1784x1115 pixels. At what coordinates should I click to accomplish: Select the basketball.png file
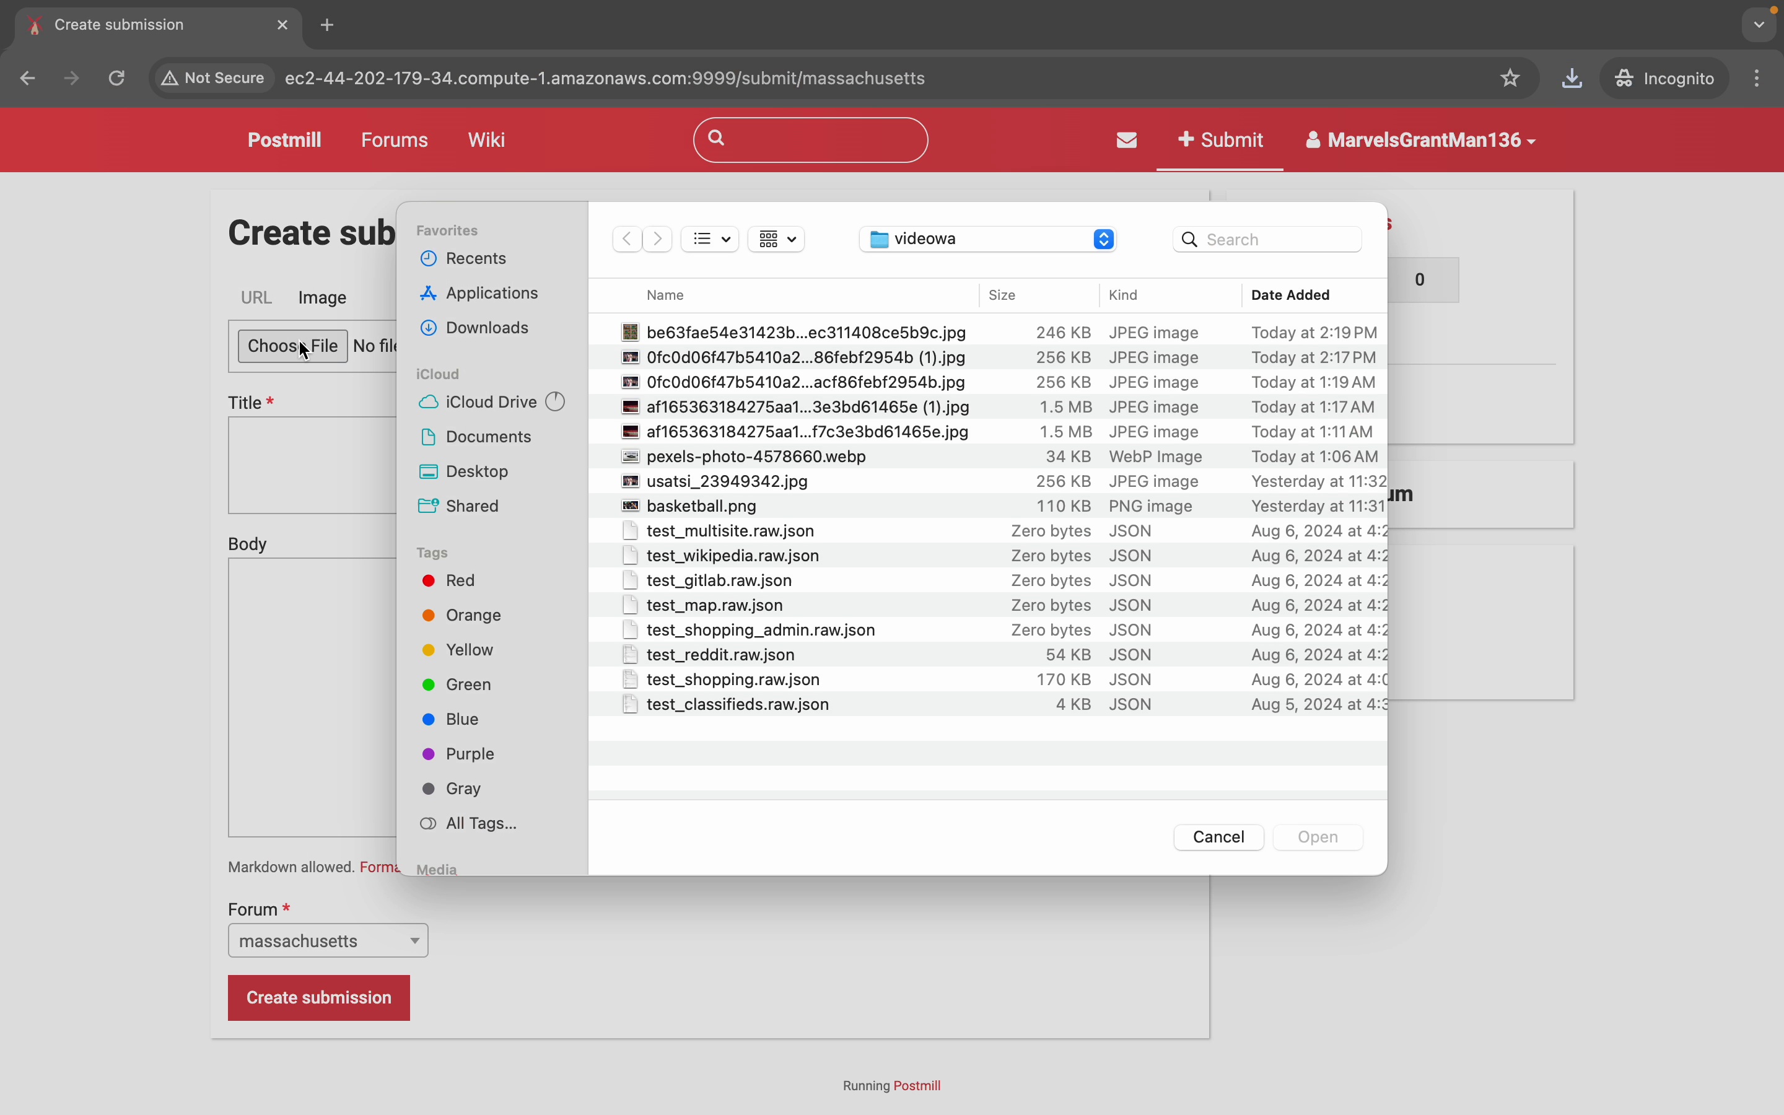(x=701, y=506)
